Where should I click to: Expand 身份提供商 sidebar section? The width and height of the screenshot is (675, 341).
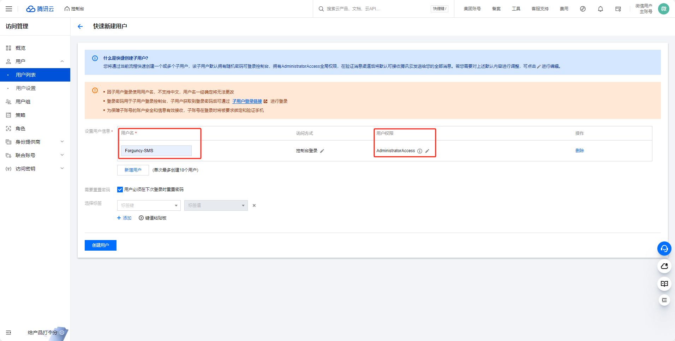click(x=35, y=142)
